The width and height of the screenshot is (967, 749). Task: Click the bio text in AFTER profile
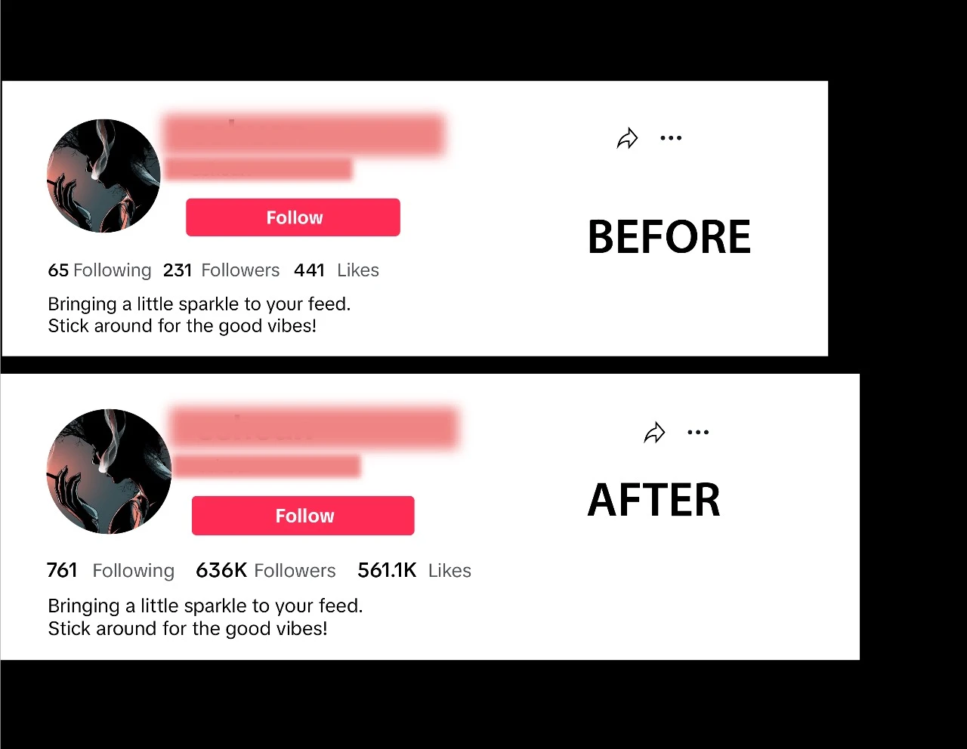pos(205,617)
